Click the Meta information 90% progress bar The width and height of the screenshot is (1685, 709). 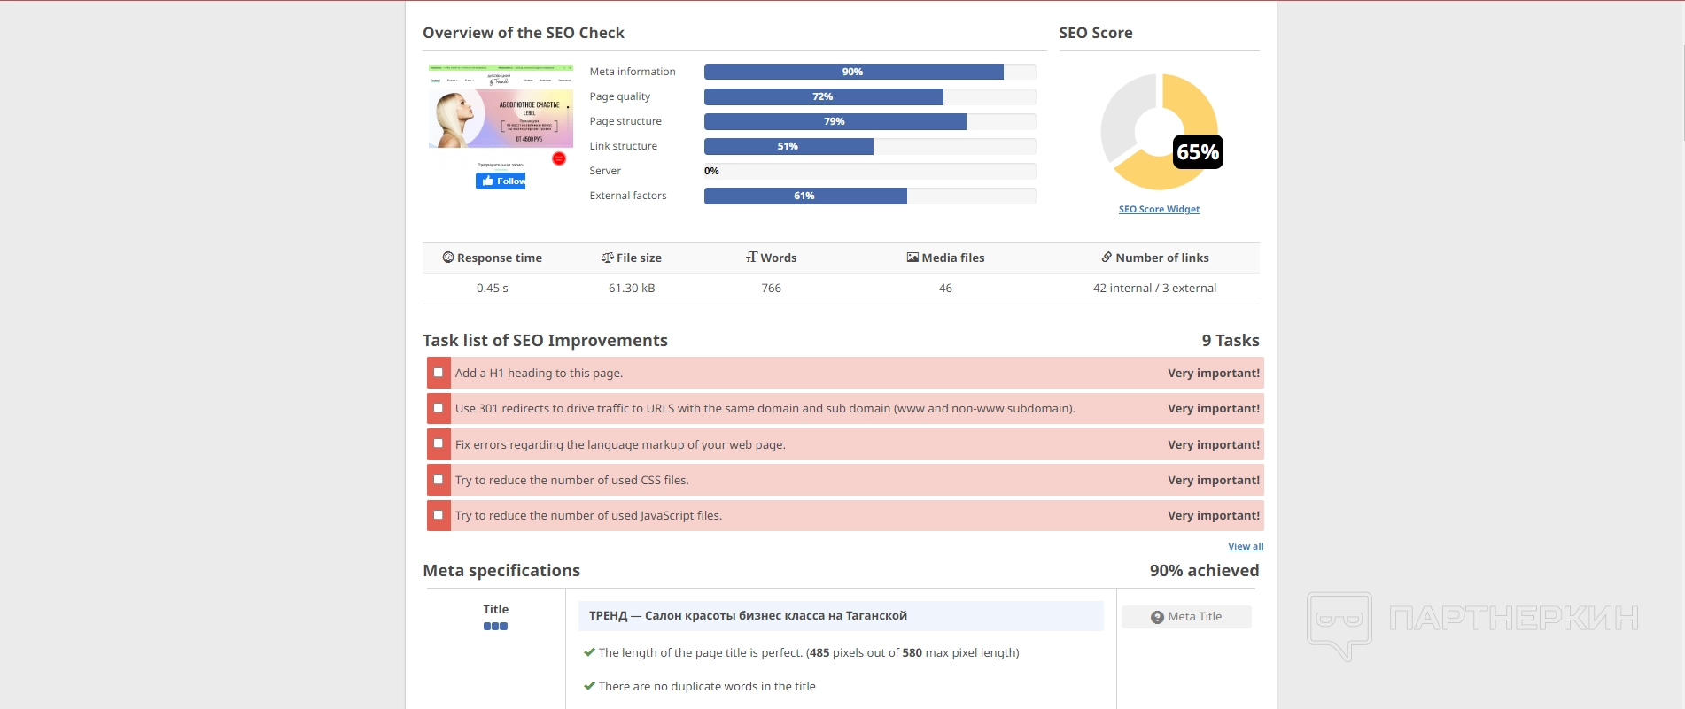(853, 72)
